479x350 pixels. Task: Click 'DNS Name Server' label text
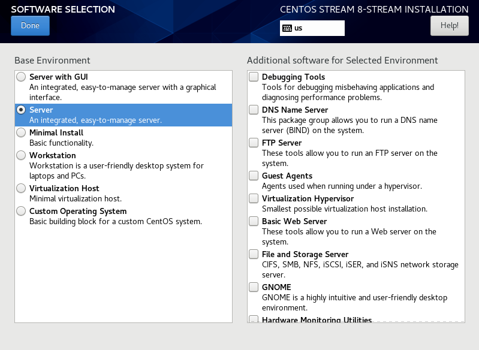[x=295, y=110]
